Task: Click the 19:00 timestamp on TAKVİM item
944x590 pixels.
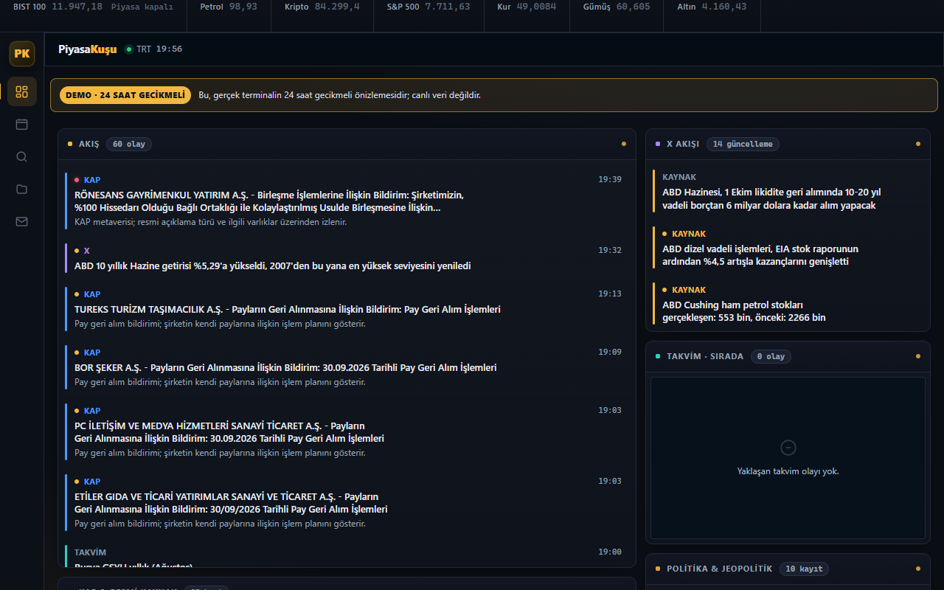Action: click(610, 552)
